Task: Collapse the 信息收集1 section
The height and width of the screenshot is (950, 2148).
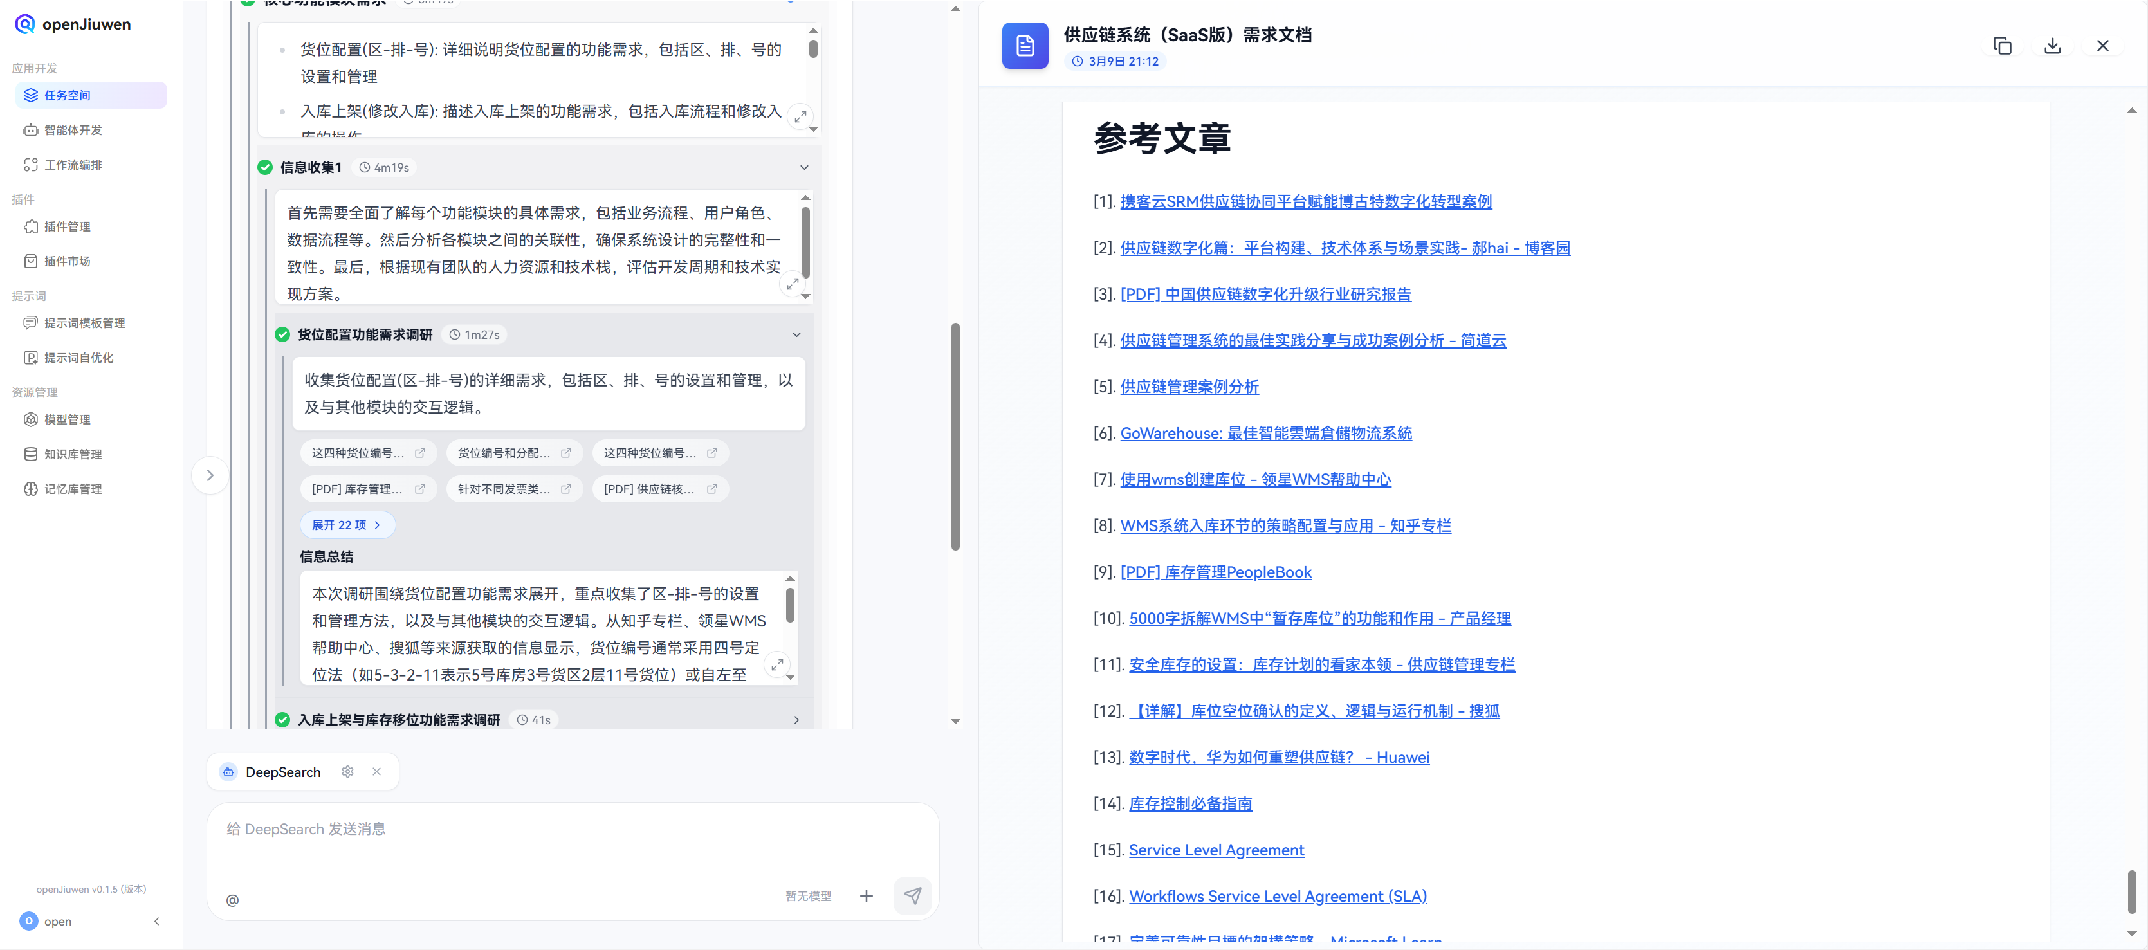Action: click(804, 168)
